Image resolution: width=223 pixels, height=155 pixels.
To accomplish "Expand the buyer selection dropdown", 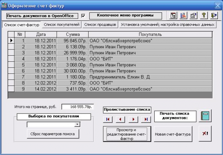I will [x=77, y=124].
